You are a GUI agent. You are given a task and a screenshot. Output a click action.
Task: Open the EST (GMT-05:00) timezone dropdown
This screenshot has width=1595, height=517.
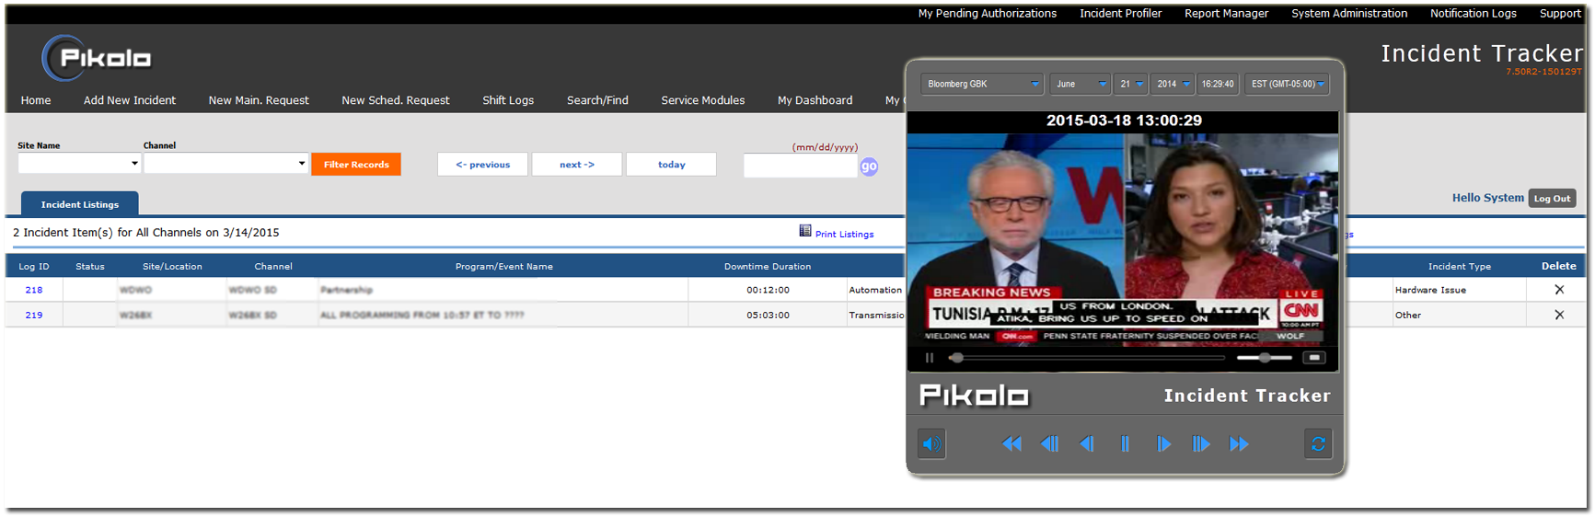tap(1288, 84)
